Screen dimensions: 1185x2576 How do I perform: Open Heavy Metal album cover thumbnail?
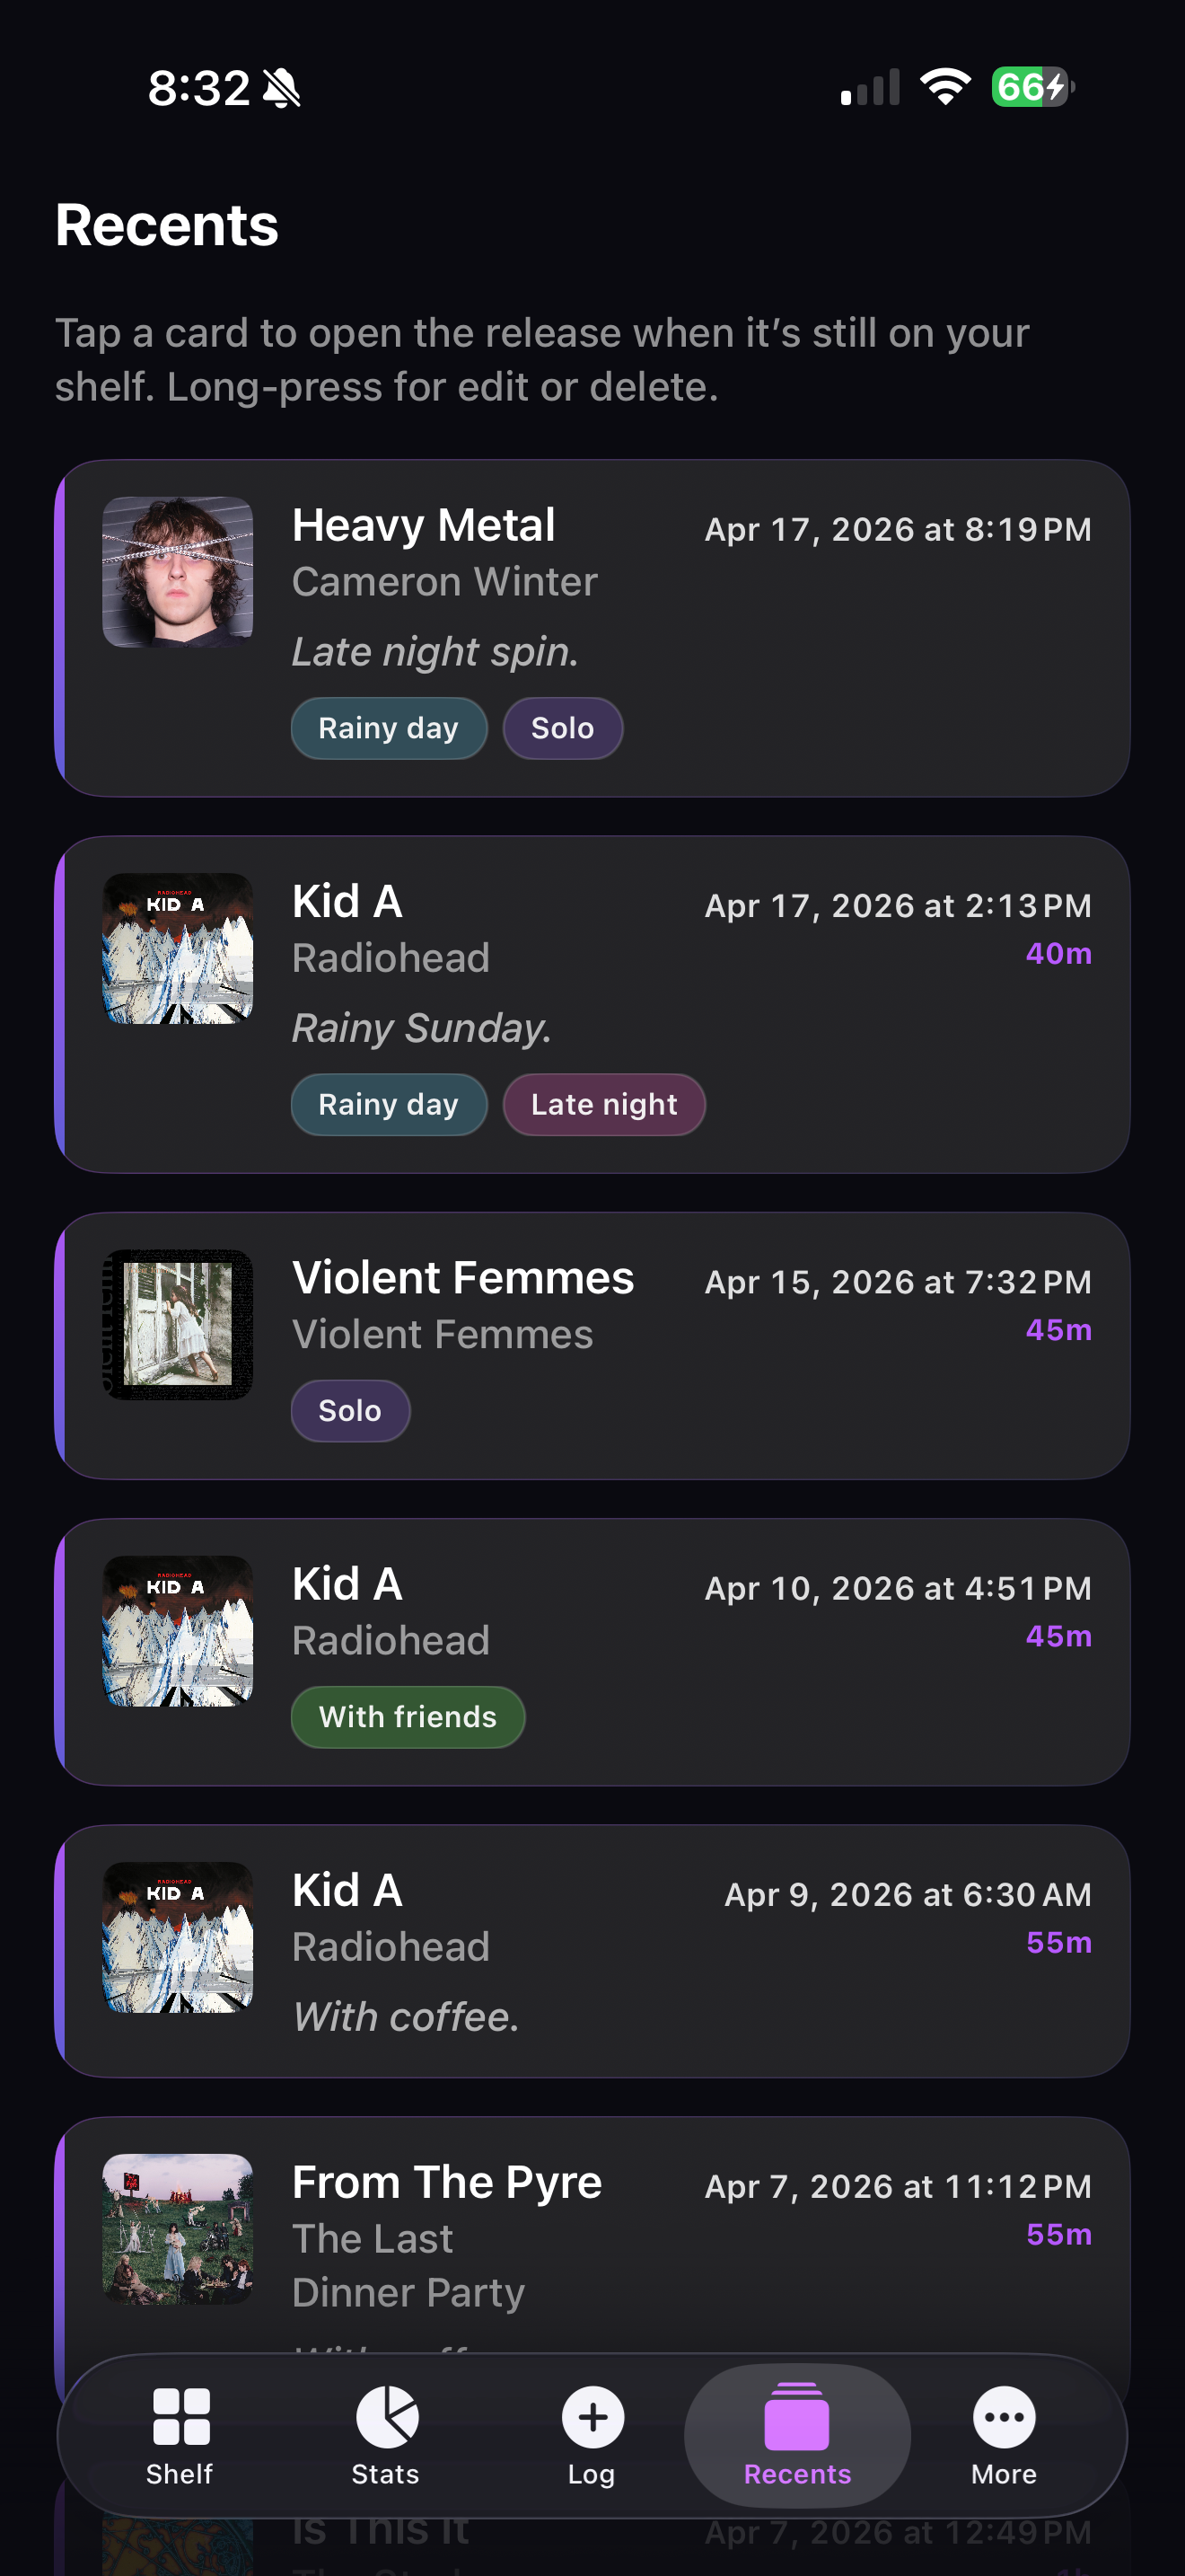click(x=178, y=572)
